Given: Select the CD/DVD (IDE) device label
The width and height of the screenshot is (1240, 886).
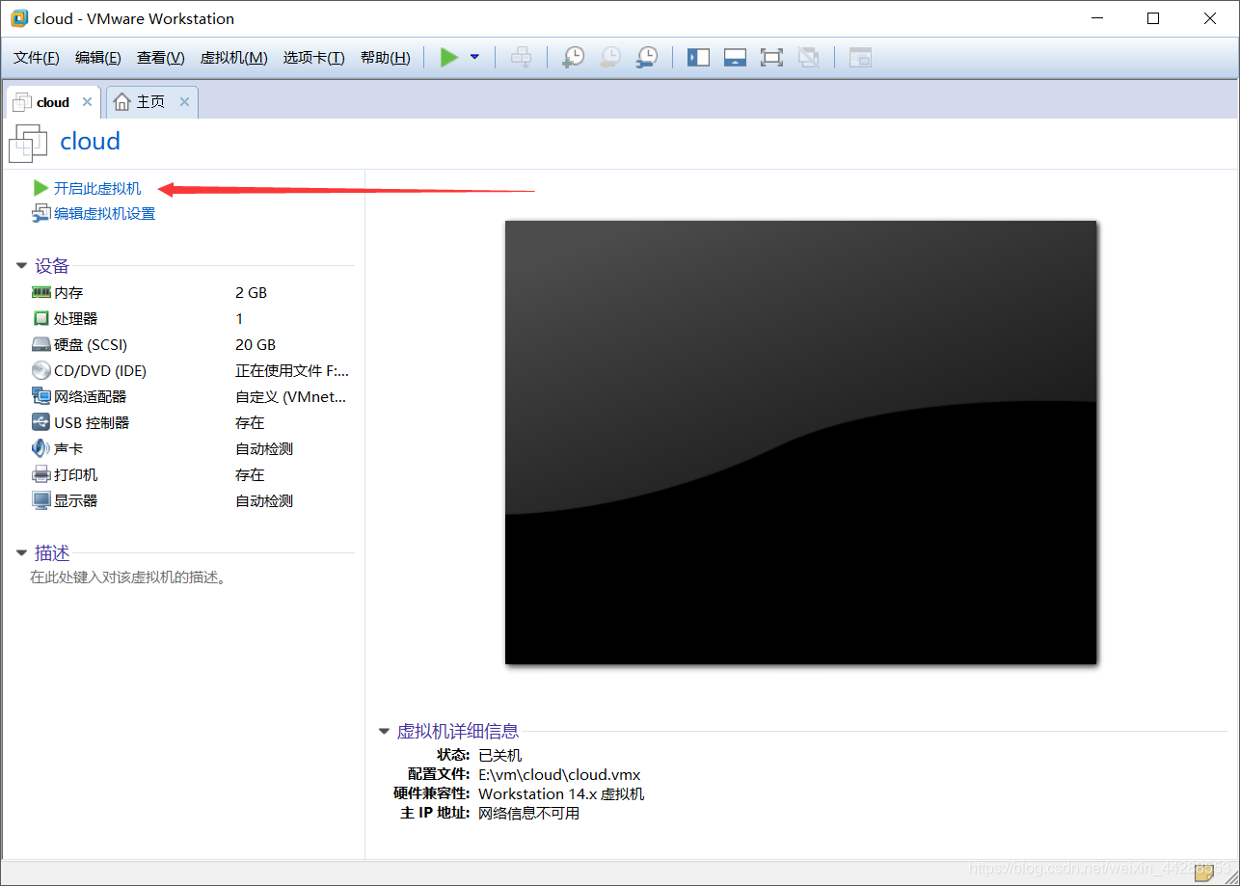Looking at the screenshot, I should click(100, 370).
